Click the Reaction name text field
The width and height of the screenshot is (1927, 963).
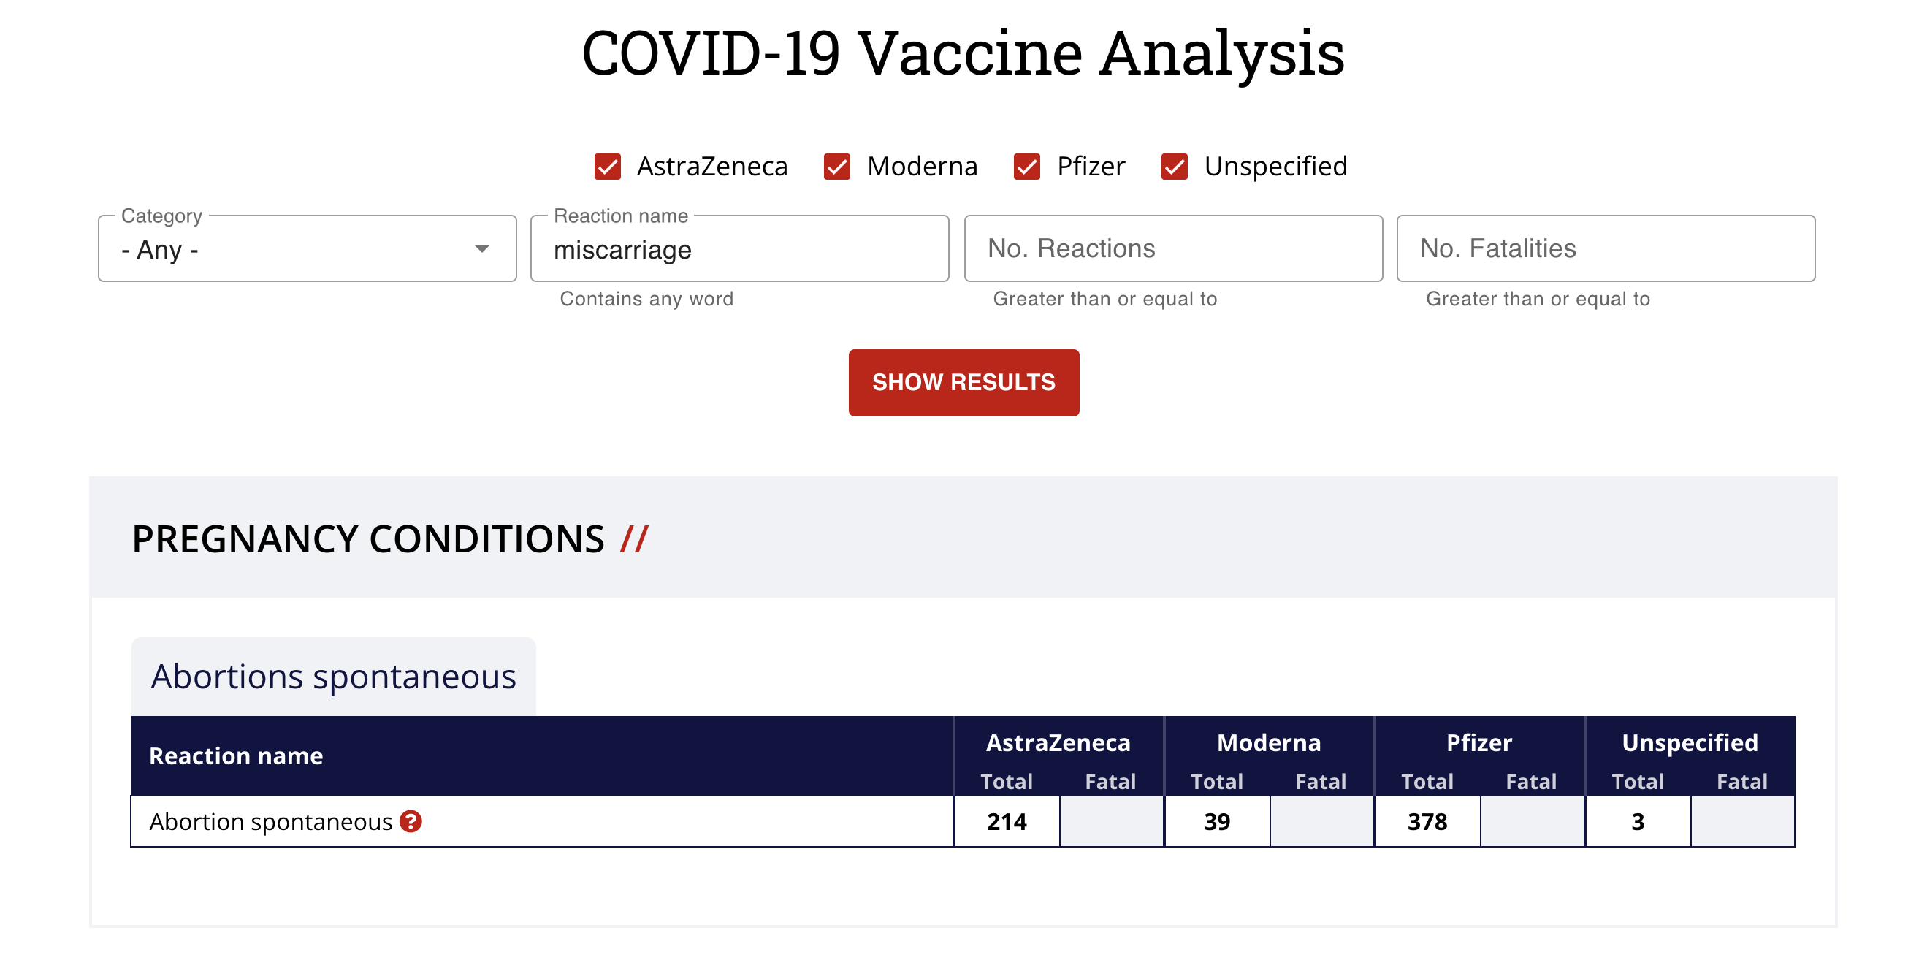coord(739,249)
